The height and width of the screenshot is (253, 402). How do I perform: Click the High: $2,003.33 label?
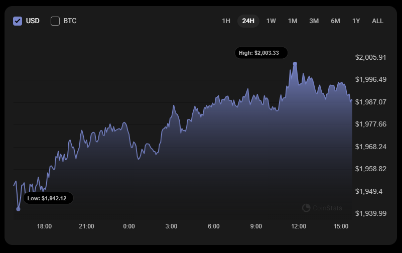261,53
